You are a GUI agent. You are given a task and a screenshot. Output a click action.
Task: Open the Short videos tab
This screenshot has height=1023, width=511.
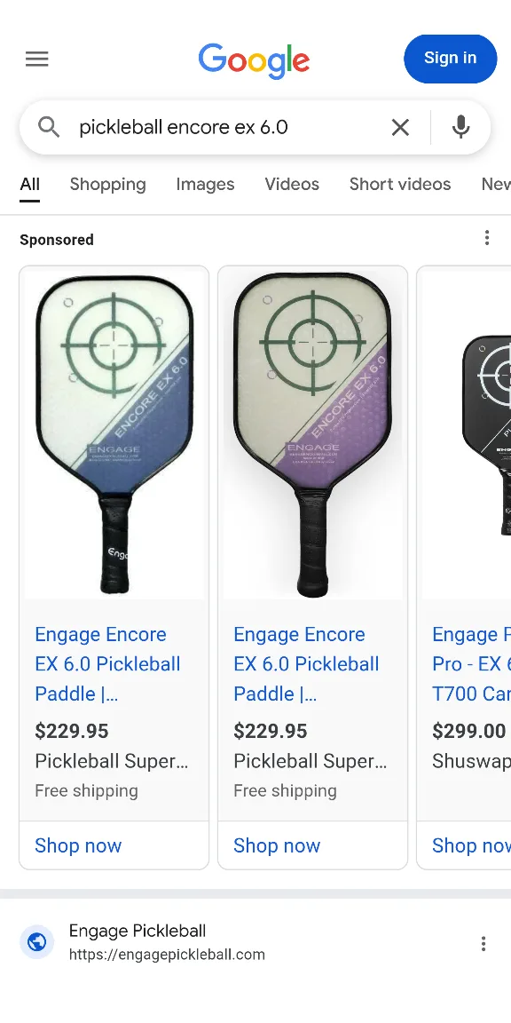(x=400, y=184)
